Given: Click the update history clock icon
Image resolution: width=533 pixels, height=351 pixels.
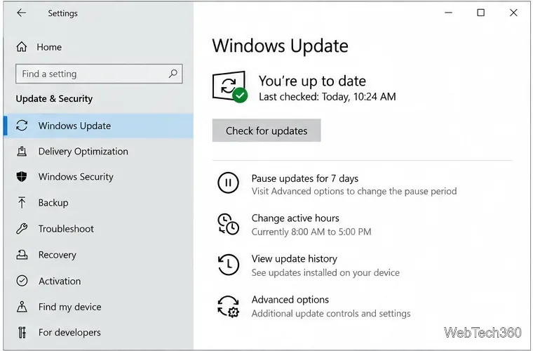Looking at the screenshot, I should tap(228, 265).
